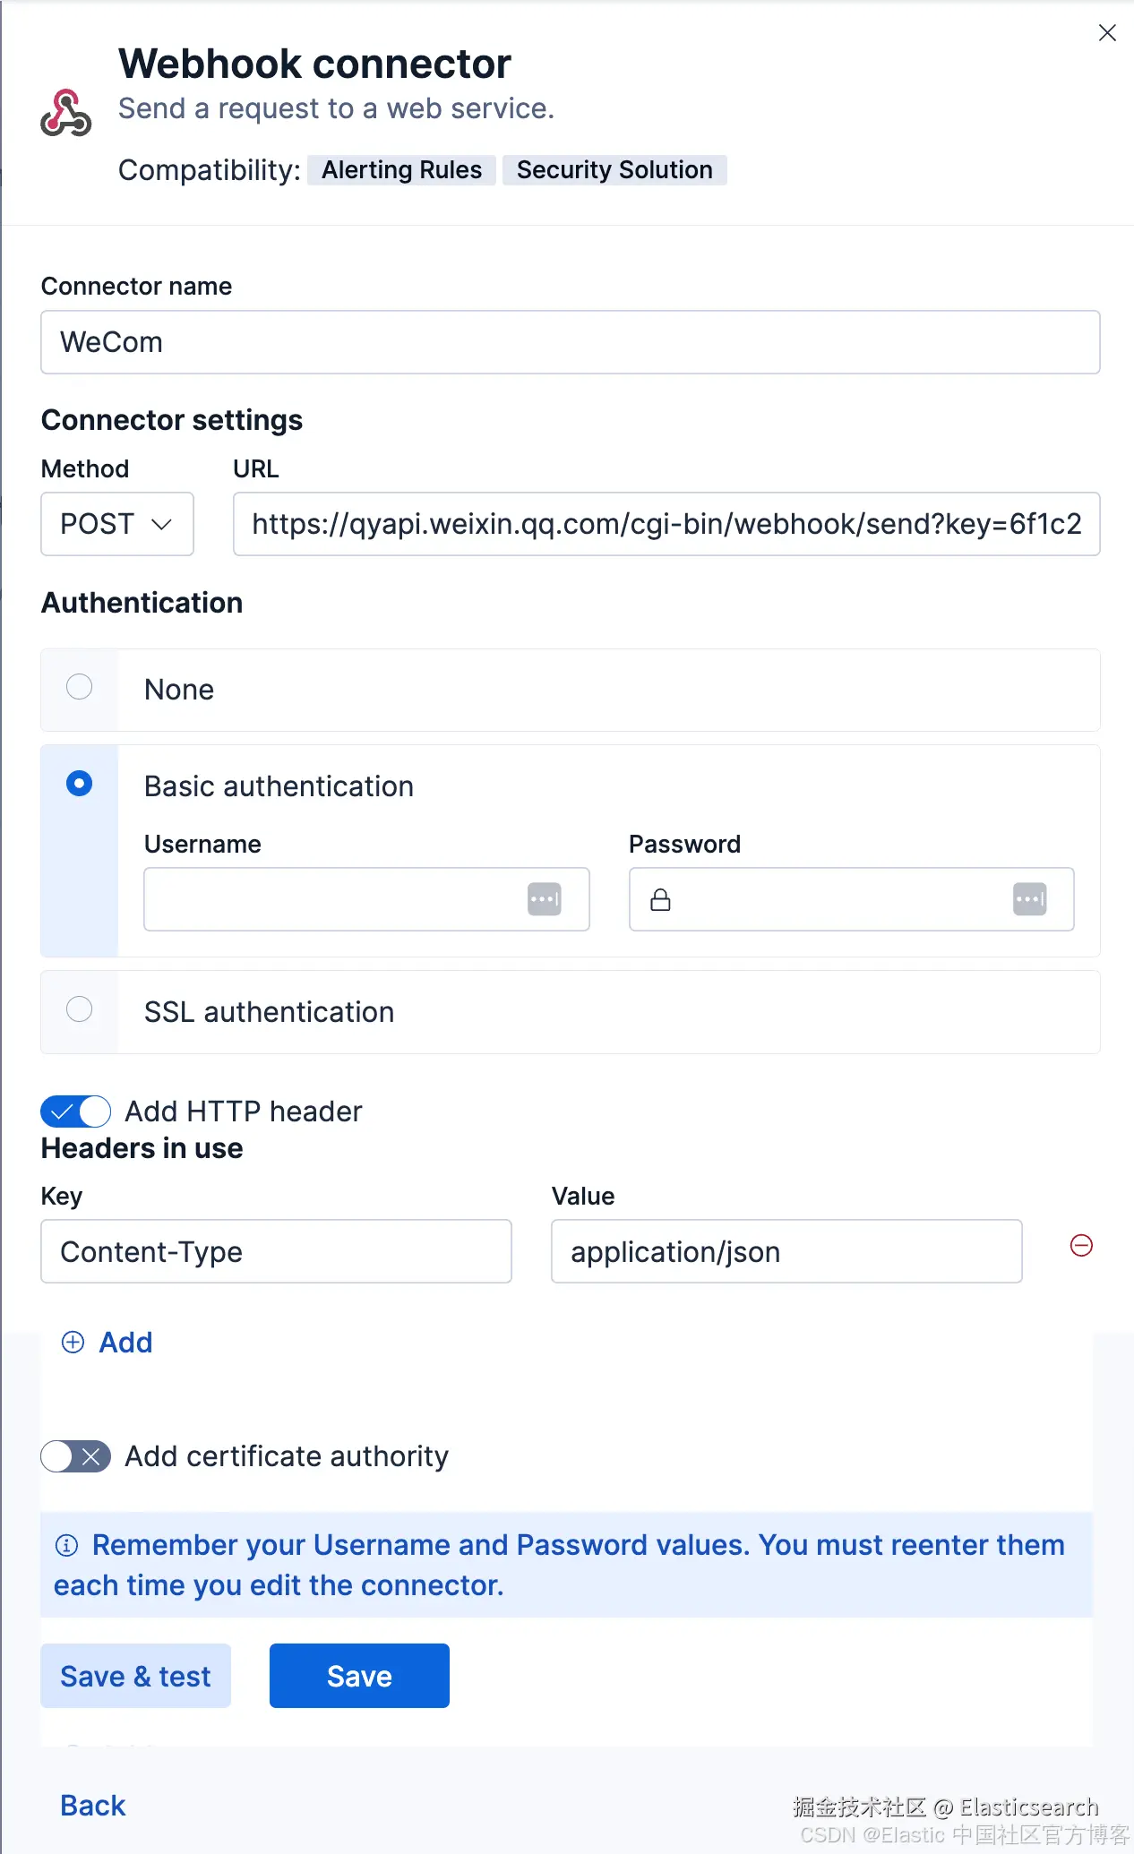This screenshot has height=1854, width=1134.
Task: Click the webhook connector logo icon
Action: tap(65, 113)
